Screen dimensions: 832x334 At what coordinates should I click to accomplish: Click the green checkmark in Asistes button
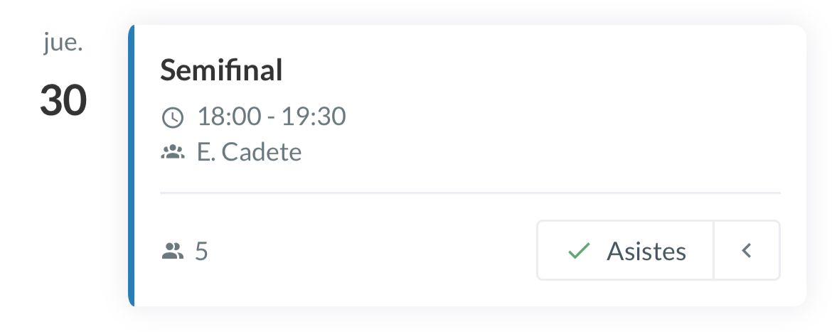580,251
